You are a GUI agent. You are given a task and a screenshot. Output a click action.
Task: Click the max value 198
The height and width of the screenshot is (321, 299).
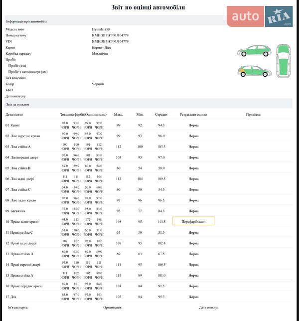point(119,222)
